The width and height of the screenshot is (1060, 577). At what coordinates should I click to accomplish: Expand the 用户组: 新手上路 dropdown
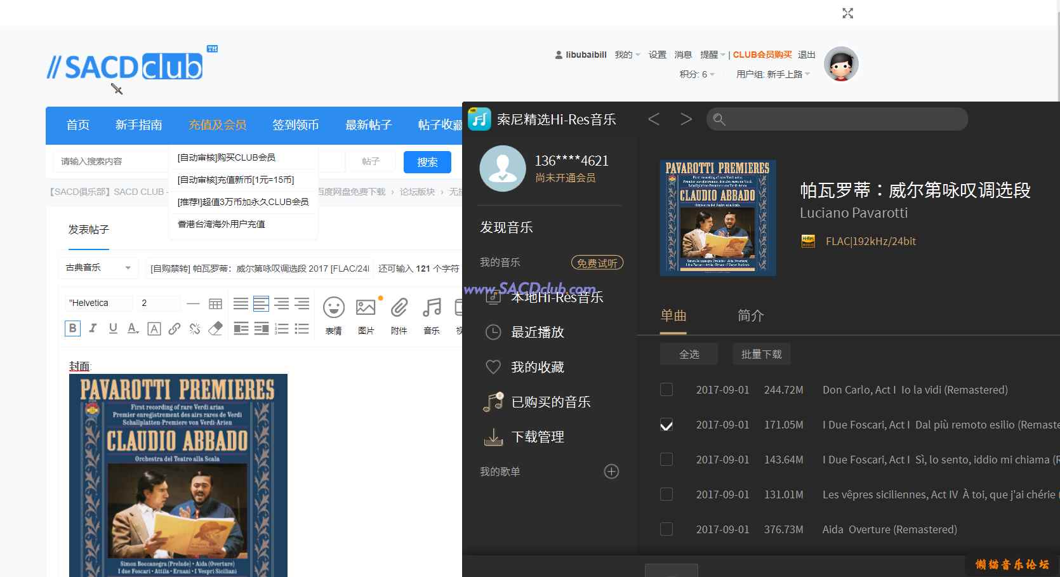click(x=773, y=74)
